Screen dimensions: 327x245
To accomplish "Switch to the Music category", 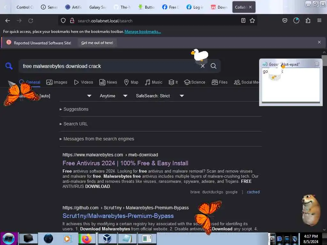I will pyautogui.click(x=154, y=82).
